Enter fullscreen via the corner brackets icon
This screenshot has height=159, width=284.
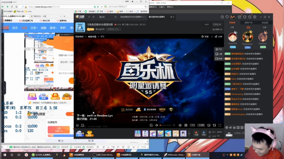point(220,125)
